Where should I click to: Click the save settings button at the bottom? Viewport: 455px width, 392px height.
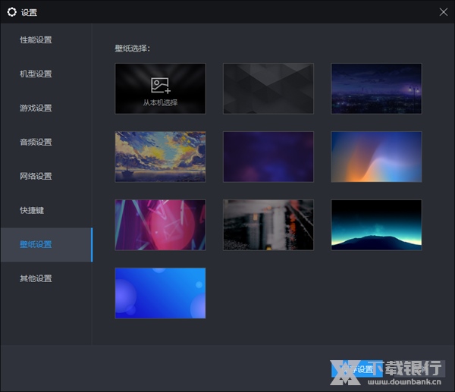pyautogui.click(x=361, y=369)
